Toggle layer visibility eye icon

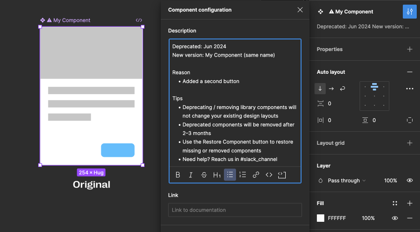click(410, 180)
